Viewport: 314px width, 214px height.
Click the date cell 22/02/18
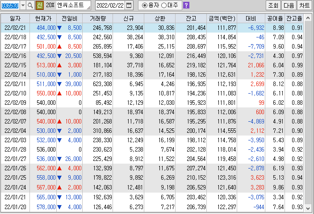[x=15, y=37]
